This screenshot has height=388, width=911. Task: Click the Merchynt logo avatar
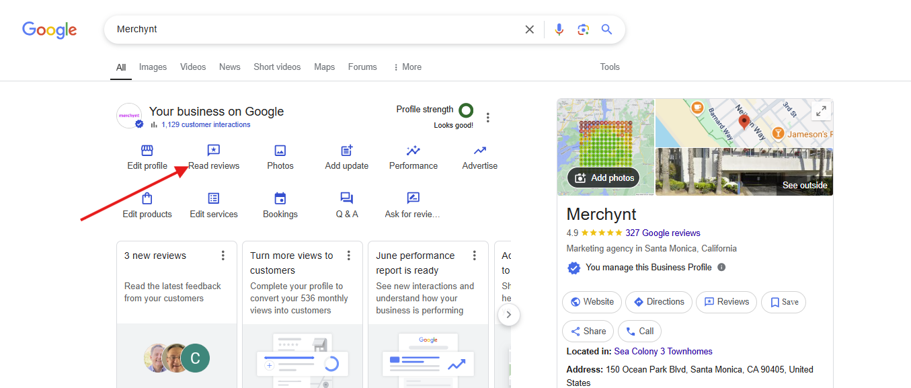click(129, 116)
